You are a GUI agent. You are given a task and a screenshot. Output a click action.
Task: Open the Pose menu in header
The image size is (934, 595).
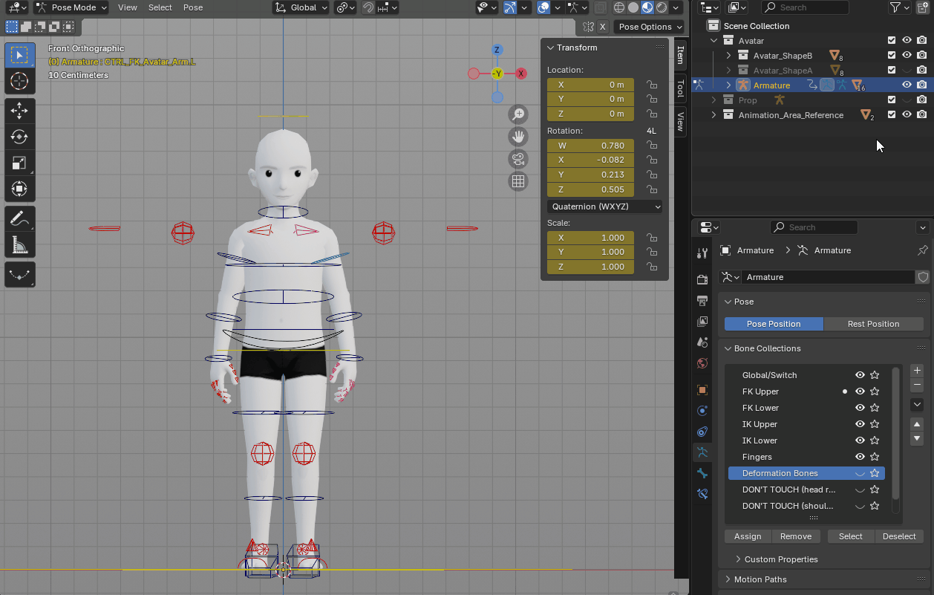point(193,7)
